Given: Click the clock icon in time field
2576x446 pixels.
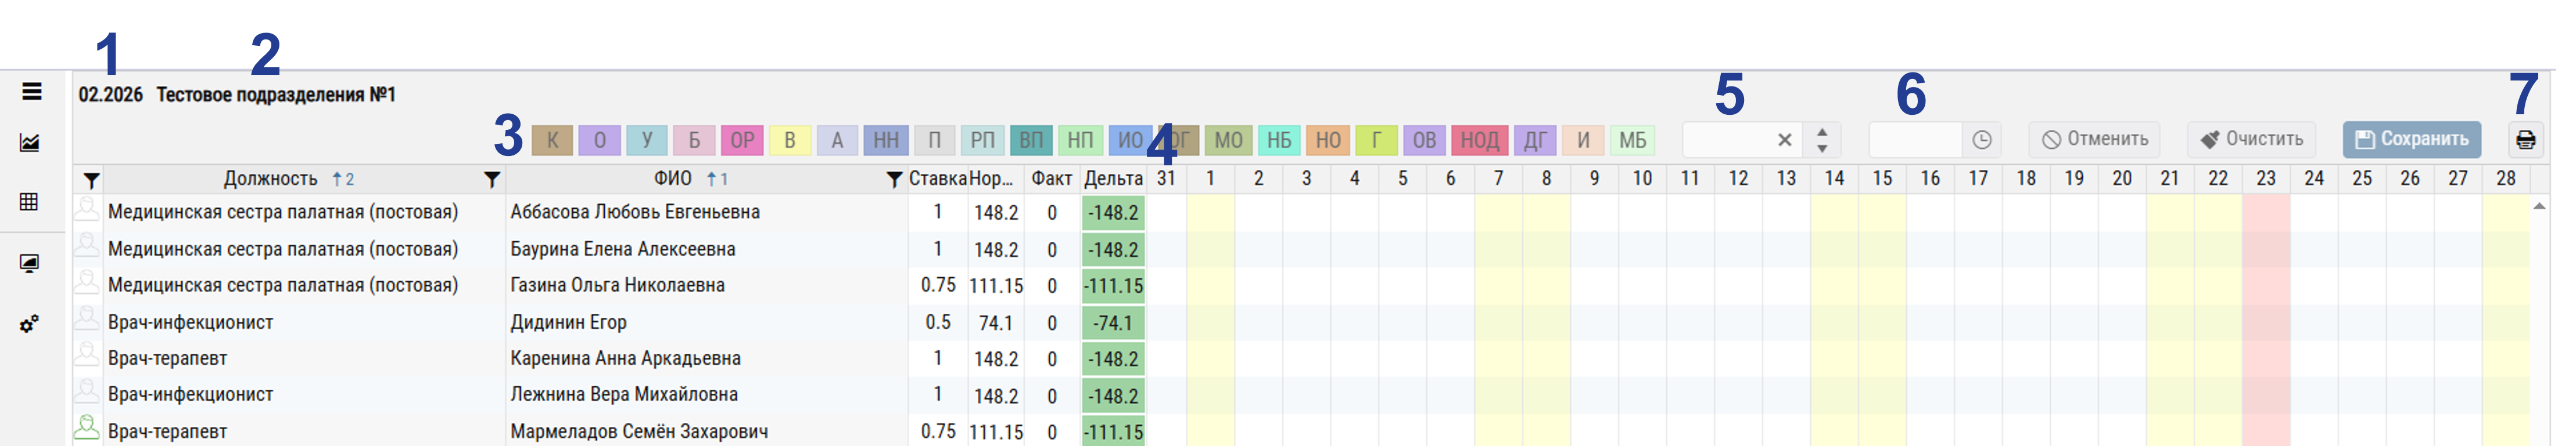Looking at the screenshot, I should click(1982, 140).
